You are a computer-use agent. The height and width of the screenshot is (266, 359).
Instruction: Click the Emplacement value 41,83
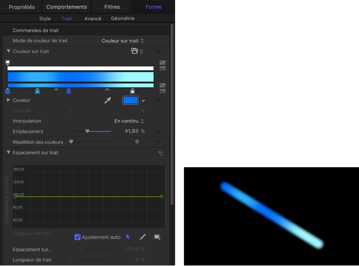131,131
